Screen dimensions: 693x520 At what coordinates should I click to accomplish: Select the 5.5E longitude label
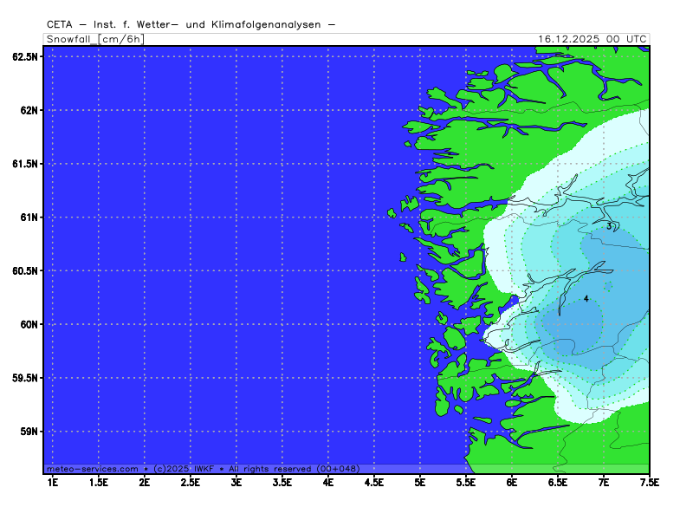coord(466,482)
